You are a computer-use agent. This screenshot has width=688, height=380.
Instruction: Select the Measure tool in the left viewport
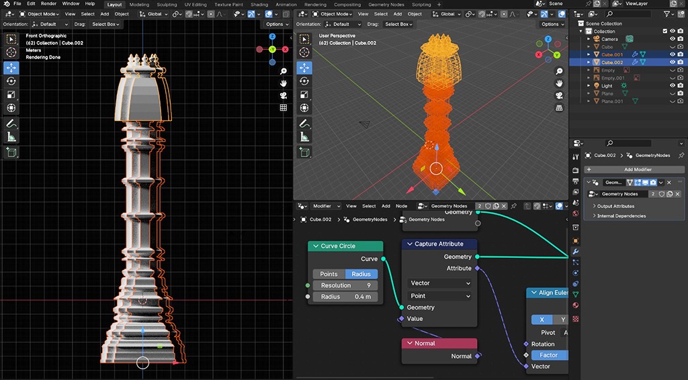click(x=11, y=138)
